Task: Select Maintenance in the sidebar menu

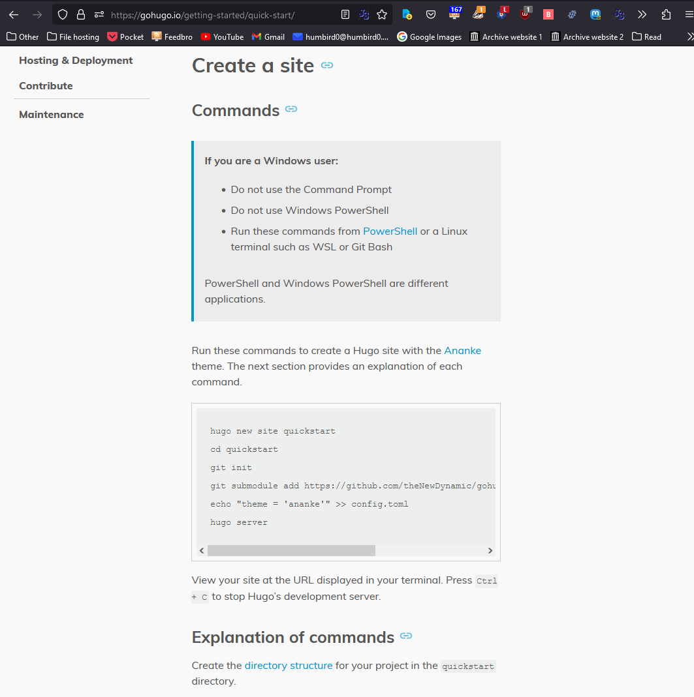Action: click(52, 115)
